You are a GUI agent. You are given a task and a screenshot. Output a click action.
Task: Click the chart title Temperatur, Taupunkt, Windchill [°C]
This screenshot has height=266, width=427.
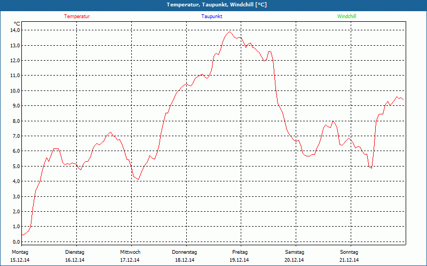217,5
